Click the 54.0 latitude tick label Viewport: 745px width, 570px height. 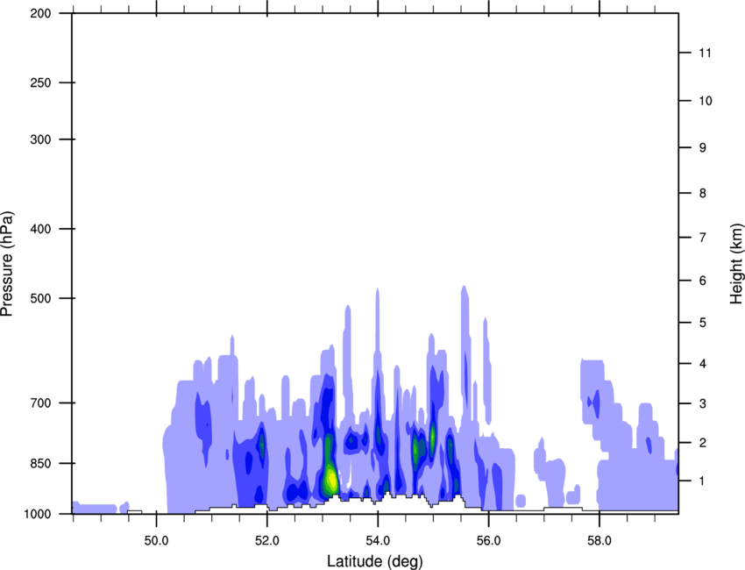coord(378,541)
